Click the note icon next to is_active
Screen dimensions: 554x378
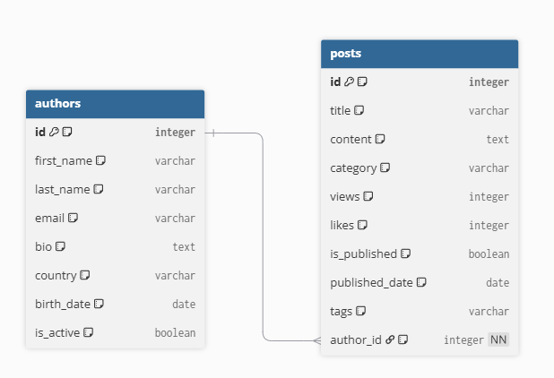[x=89, y=332]
